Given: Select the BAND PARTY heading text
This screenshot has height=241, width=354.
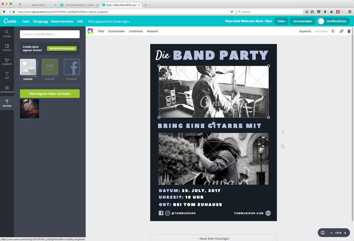Looking at the screenshot, I should click(x=221, y=55).
